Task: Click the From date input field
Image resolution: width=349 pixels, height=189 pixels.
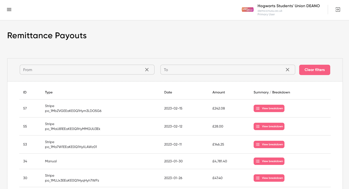Action: tap(82, 70)
